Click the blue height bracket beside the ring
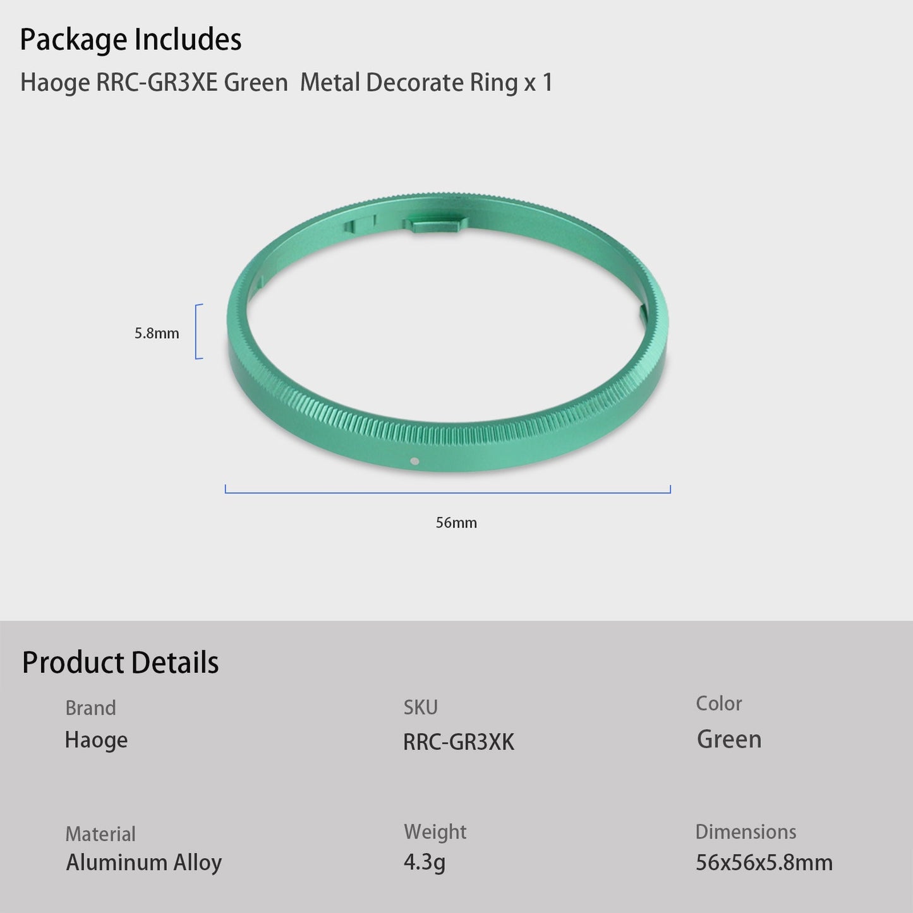This screenshot has width=913, height=913. (x=198, y=332)
